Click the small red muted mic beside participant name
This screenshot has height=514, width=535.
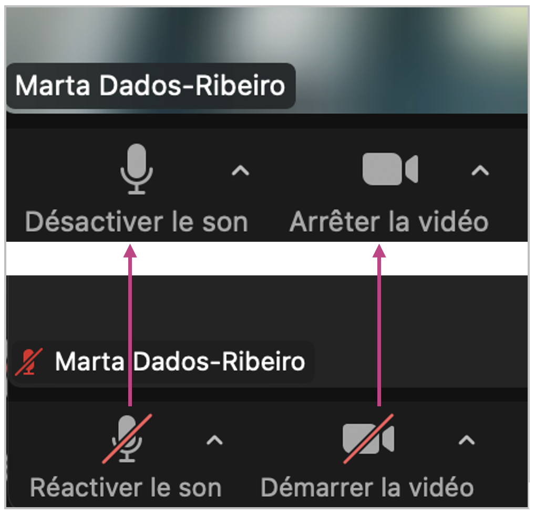(25, 362)
